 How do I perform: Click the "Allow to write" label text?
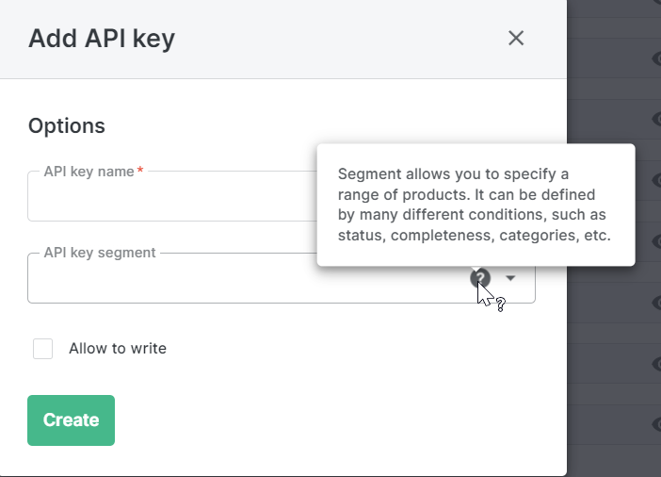[118, 349]
